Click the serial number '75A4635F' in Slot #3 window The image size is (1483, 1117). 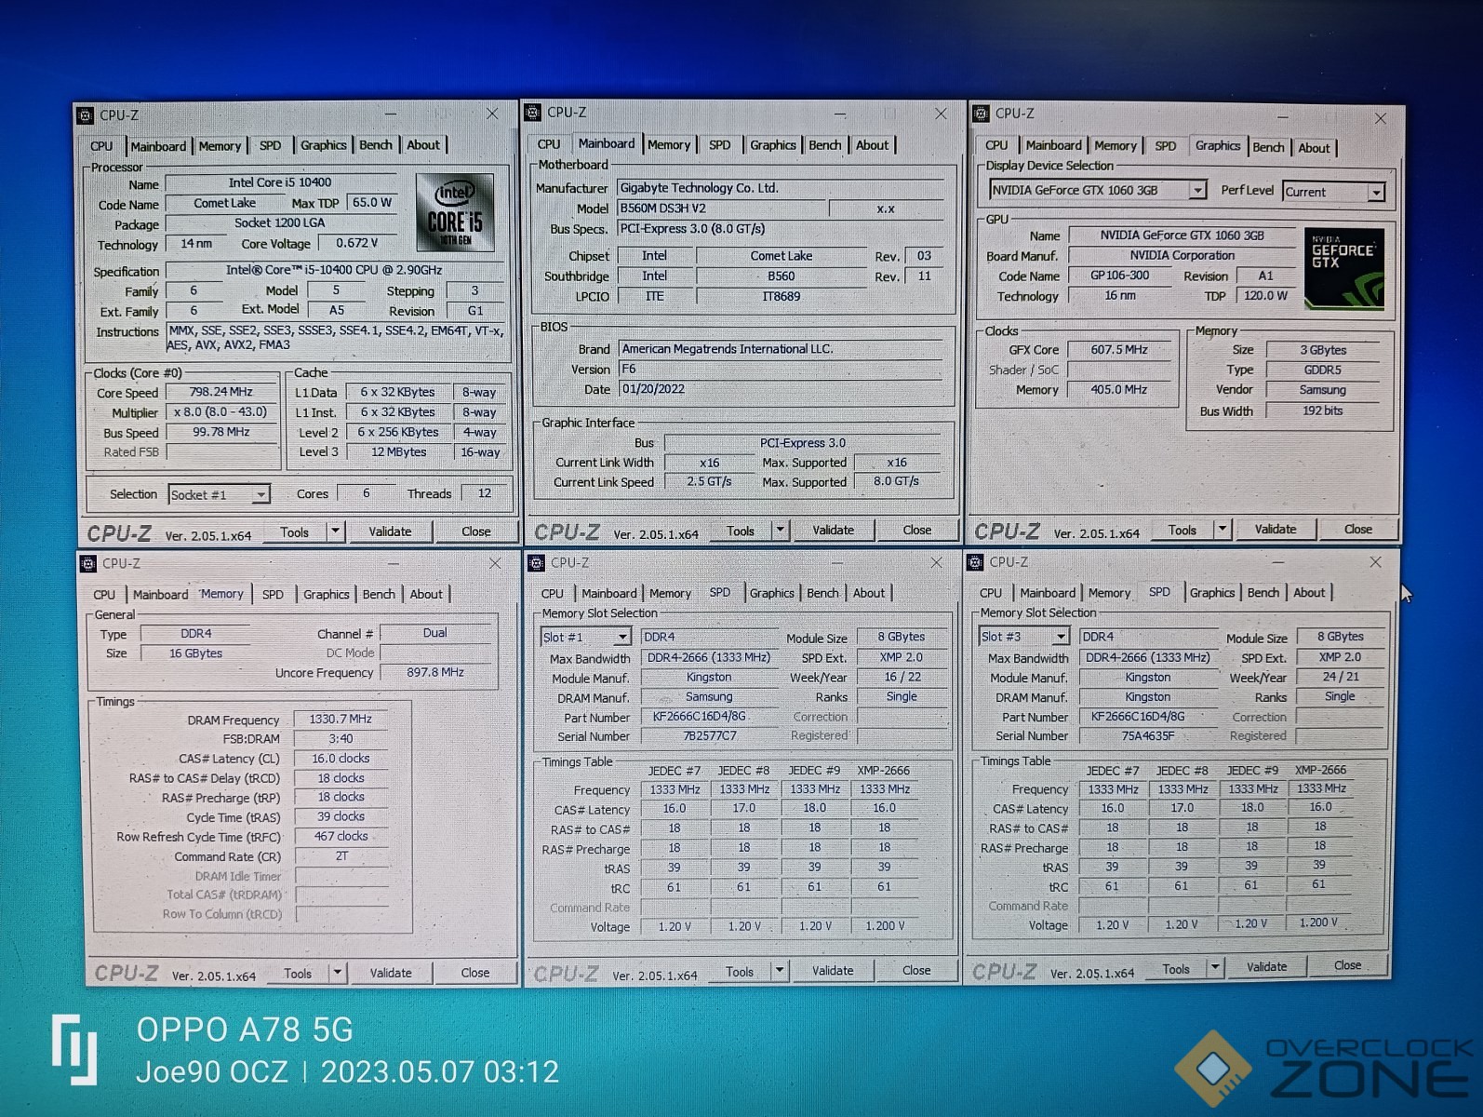tap(1147, 735)
